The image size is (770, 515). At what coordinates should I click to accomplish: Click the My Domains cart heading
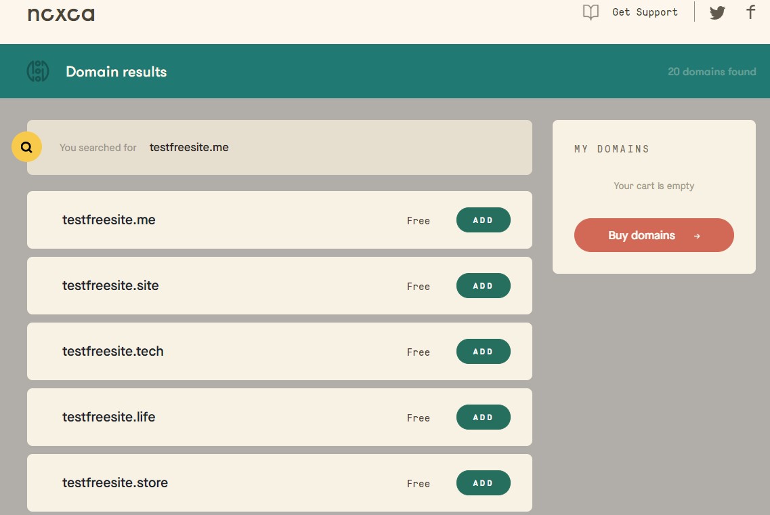click(612, 149)
